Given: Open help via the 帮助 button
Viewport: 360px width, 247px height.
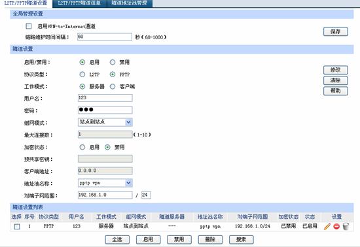Looking at the screenshot, I should [335, 91].
